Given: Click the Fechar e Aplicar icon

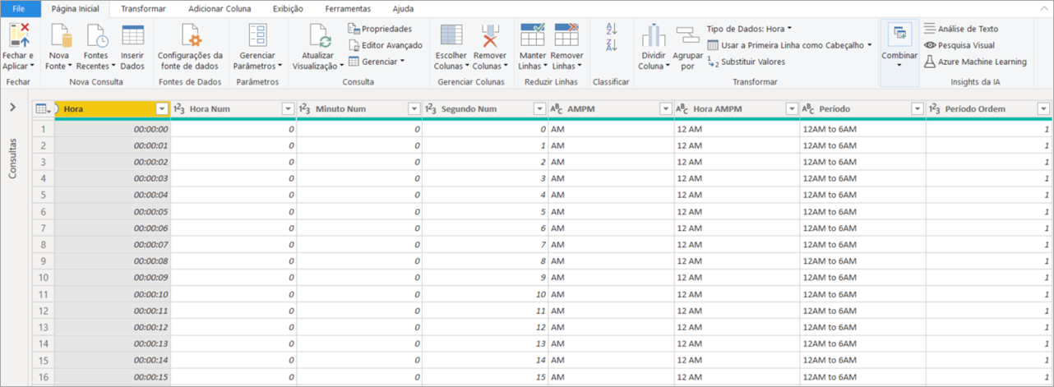Looking at the screenshot, I should (19, 36).
